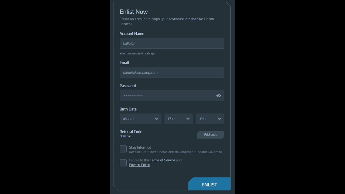Click the Year dropdown chevron arrow
The height and width of the screenshot is (194, 345).
pyautogui.click(x=219, y=119)
